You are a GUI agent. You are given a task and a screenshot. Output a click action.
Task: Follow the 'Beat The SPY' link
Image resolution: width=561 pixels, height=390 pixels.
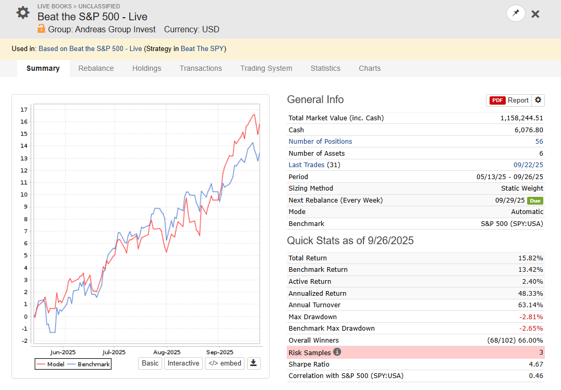[202, 48]
